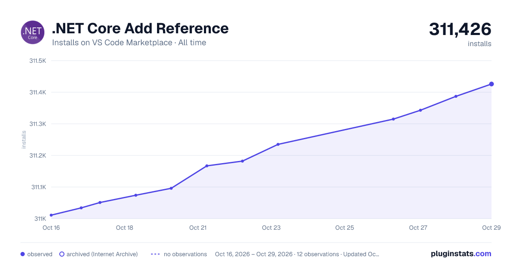Click the 'Oct 21' x-axis label
Viewport: 512px width, 269px height.
pyautogui.click(x=198, y=228)
